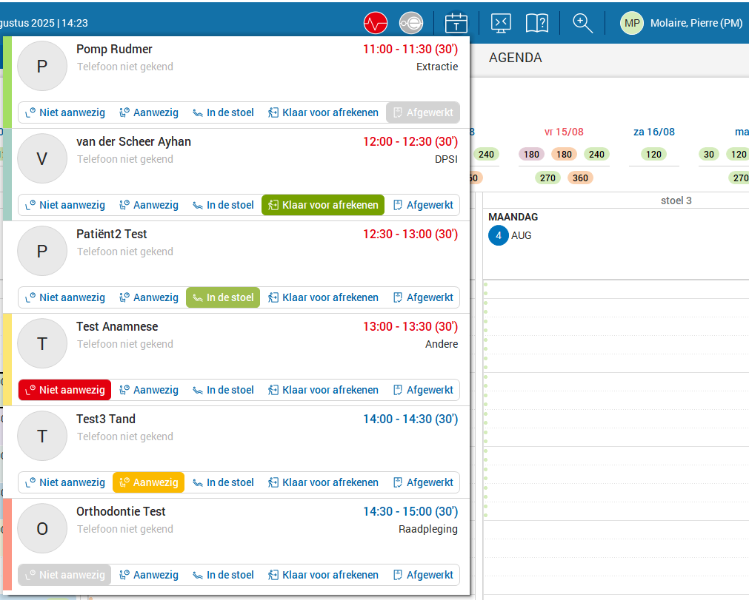Set Patiënt2 Test to Klaar voor afrekenen
This screenshot has height=600, width=749.
323,297
